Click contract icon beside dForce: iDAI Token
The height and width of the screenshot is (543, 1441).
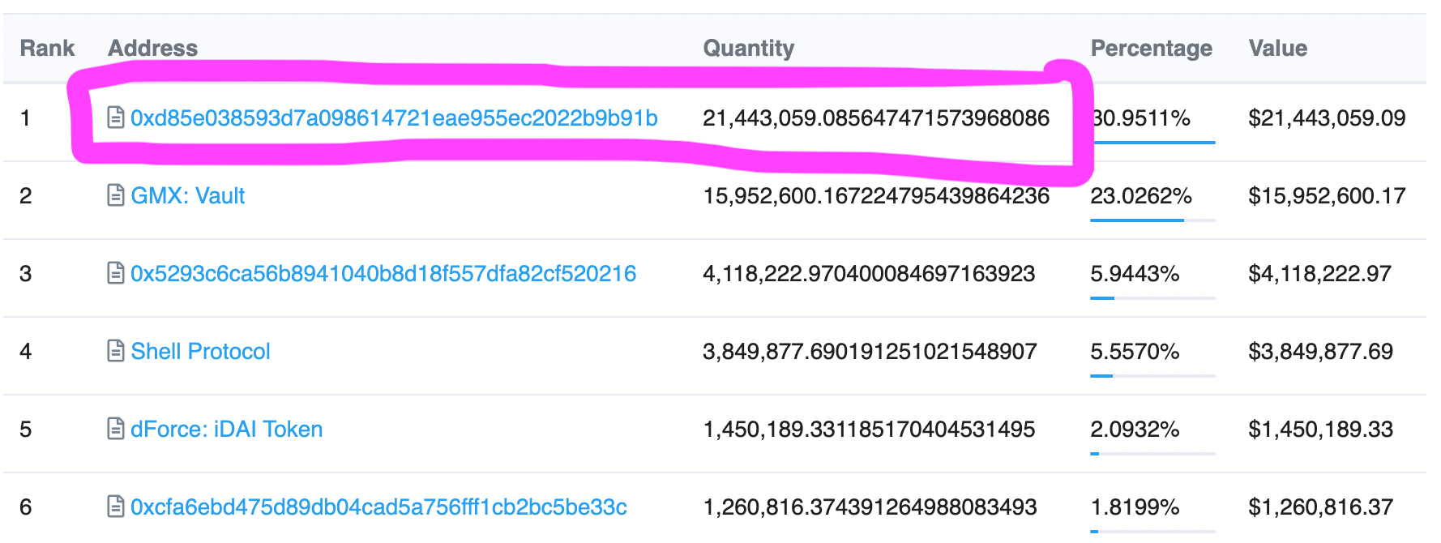tap(116, 430)
